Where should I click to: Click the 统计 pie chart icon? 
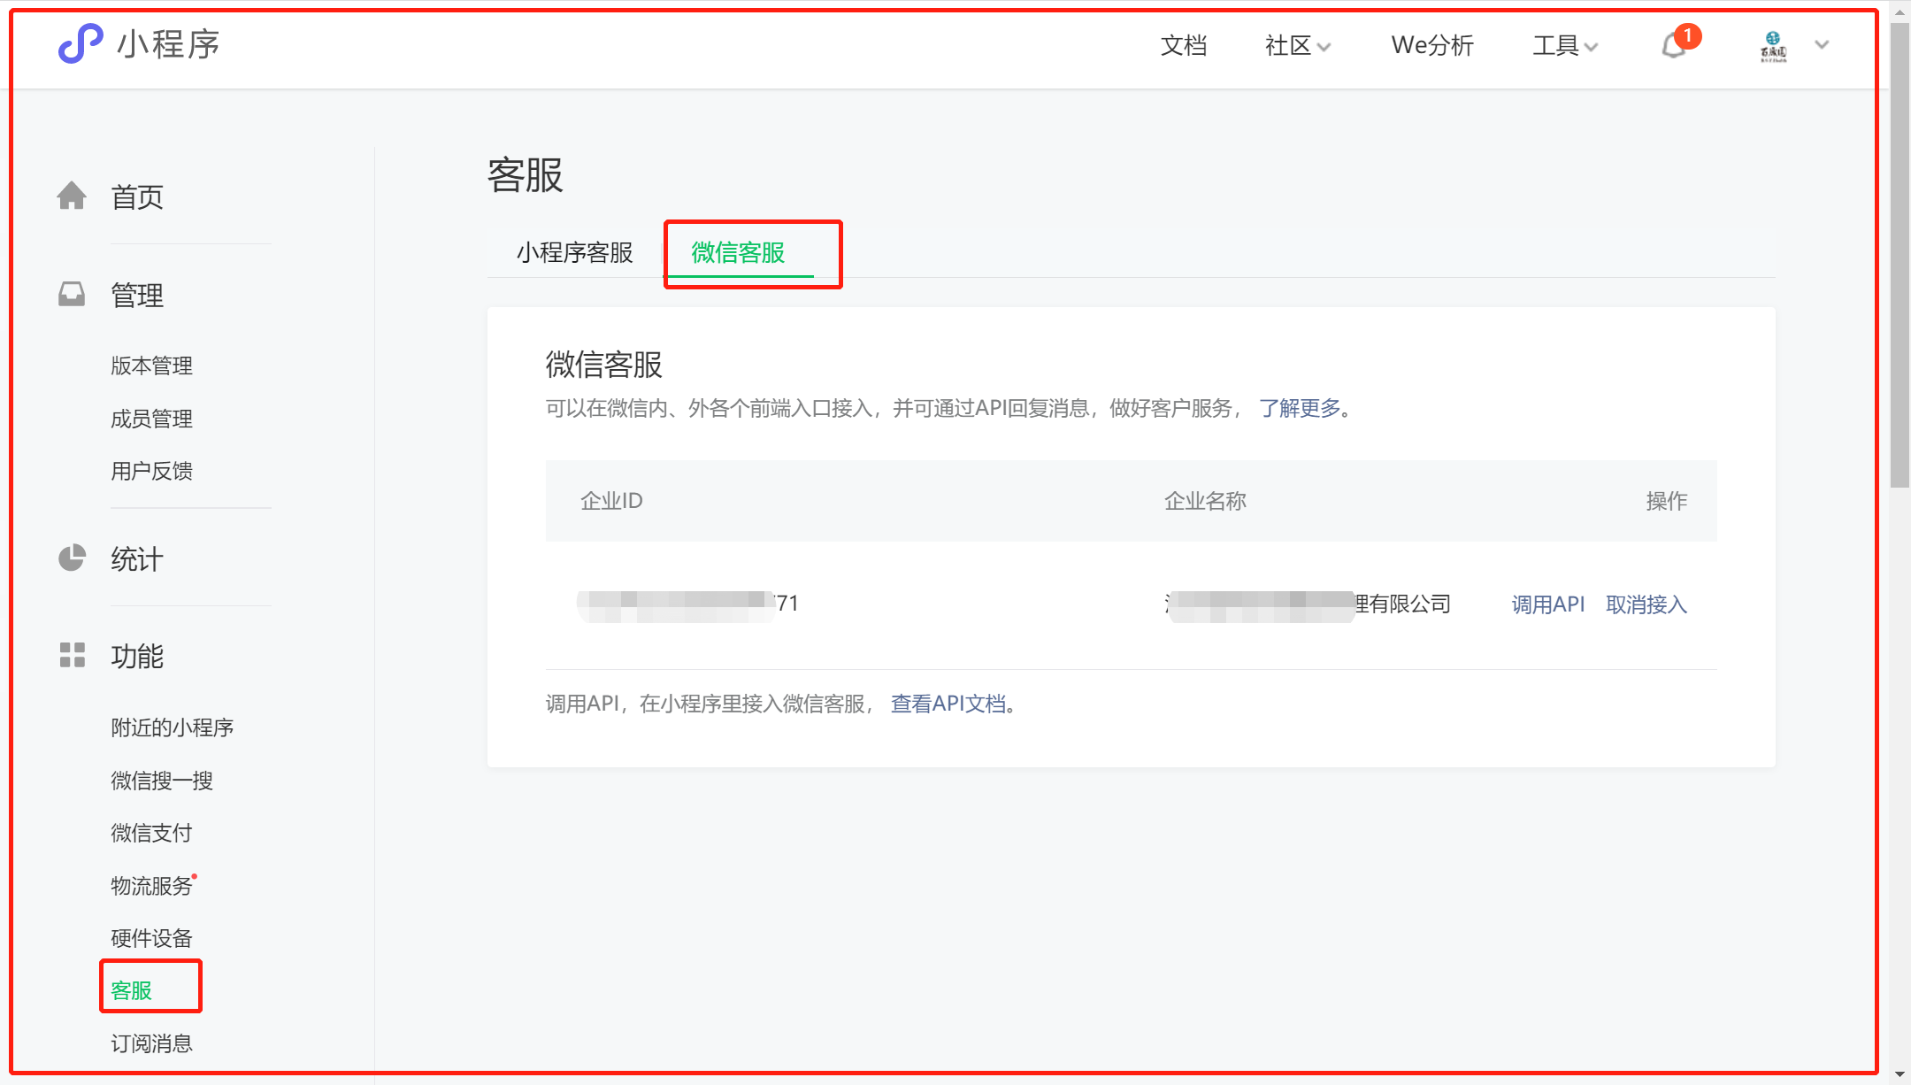click(72, 558)
